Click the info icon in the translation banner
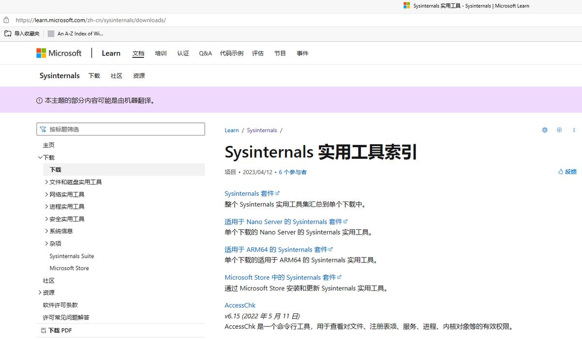The width and height of the screenshot is (582, 340). tap(38, 100)
